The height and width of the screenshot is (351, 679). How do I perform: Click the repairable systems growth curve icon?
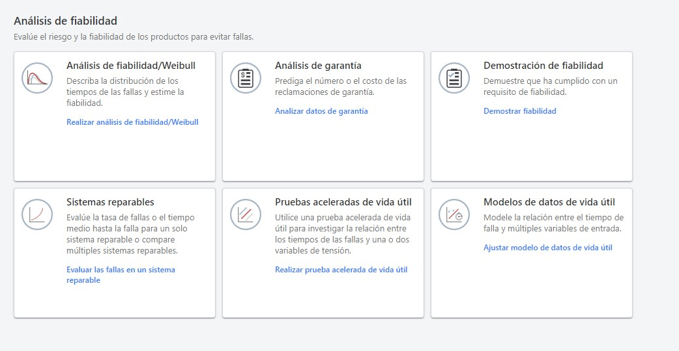coord(37,214)
